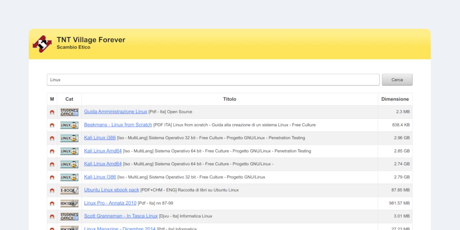Click the TNT Village Forever logo icon

[x=42, y=44]
